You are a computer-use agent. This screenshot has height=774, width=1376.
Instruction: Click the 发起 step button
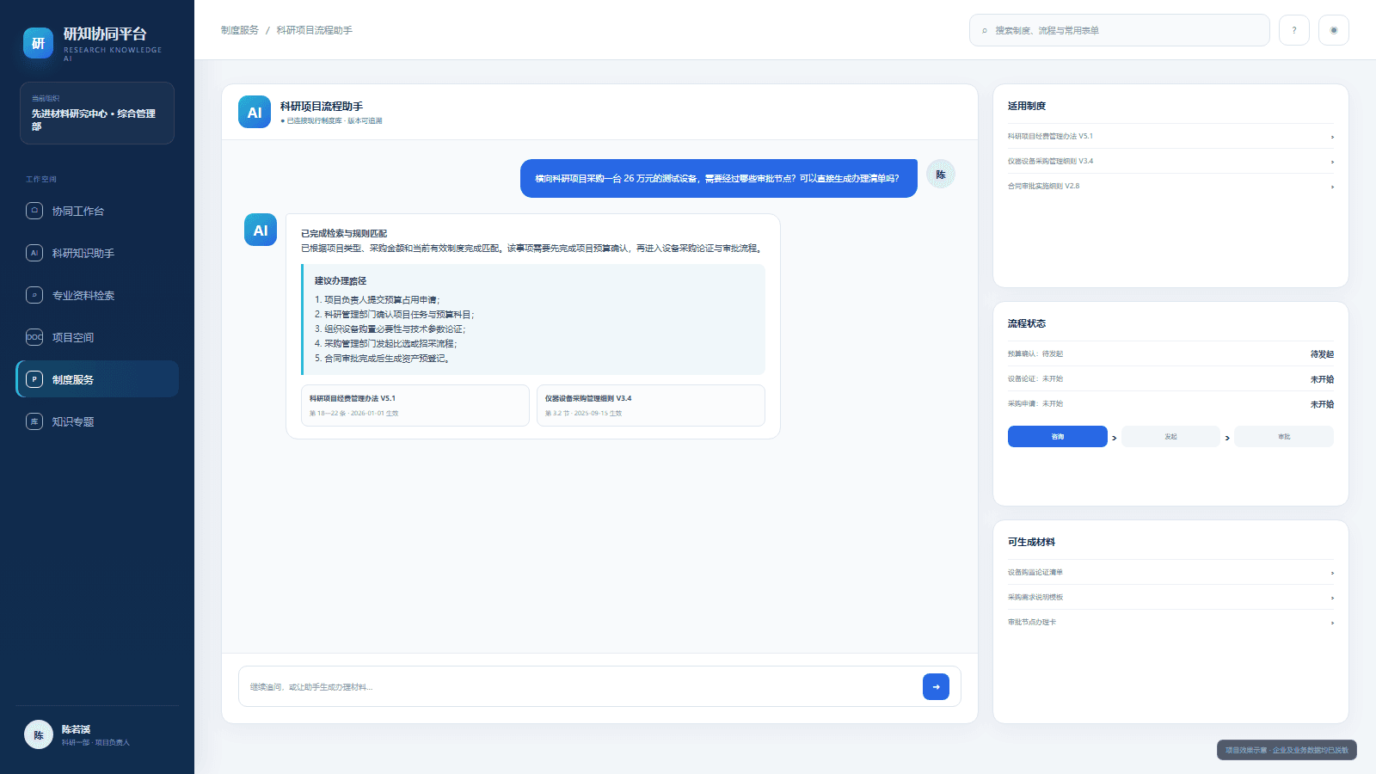(1170, 437)
